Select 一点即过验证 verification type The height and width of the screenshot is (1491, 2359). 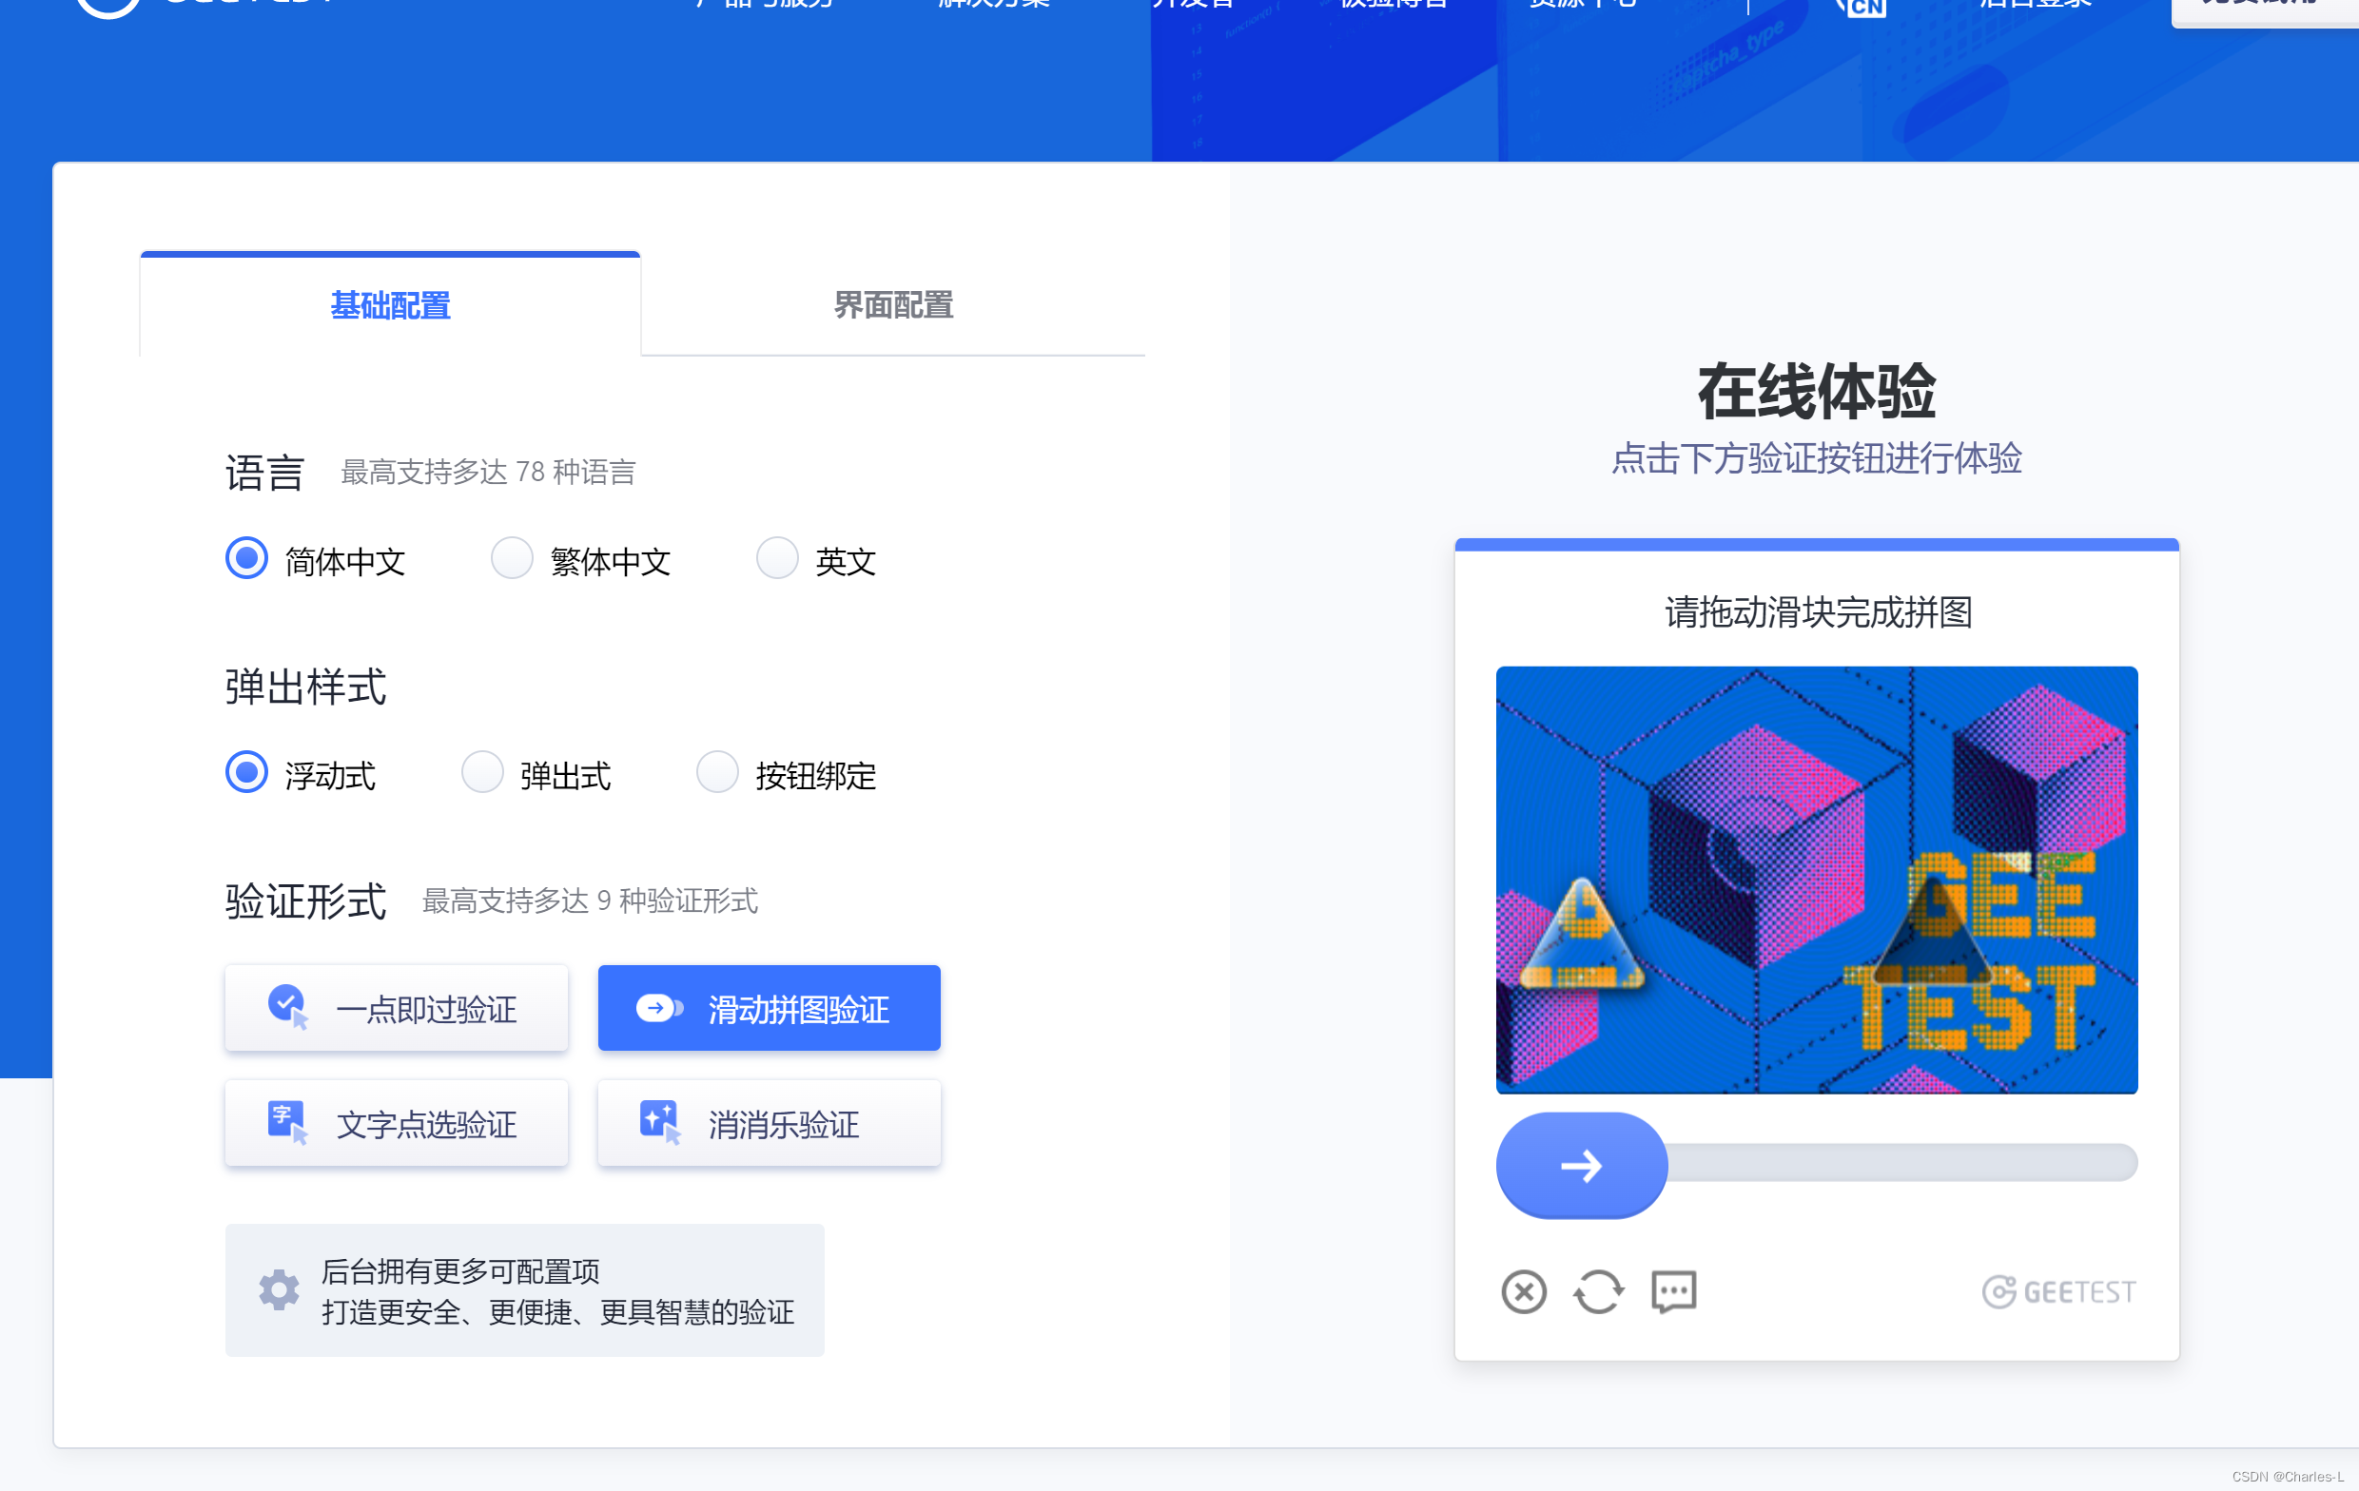click(x=397, y=1008)
